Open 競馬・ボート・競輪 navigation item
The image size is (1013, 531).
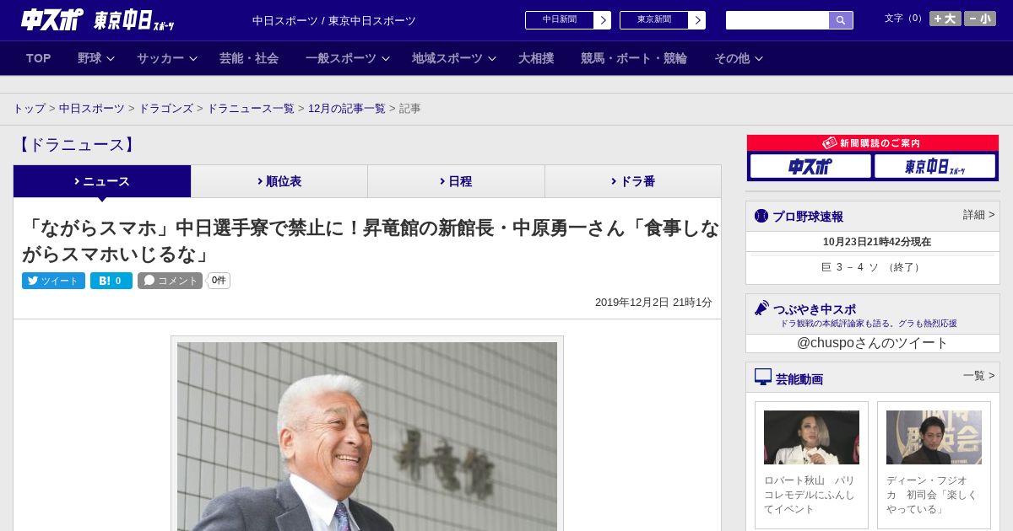coord(634,58)
